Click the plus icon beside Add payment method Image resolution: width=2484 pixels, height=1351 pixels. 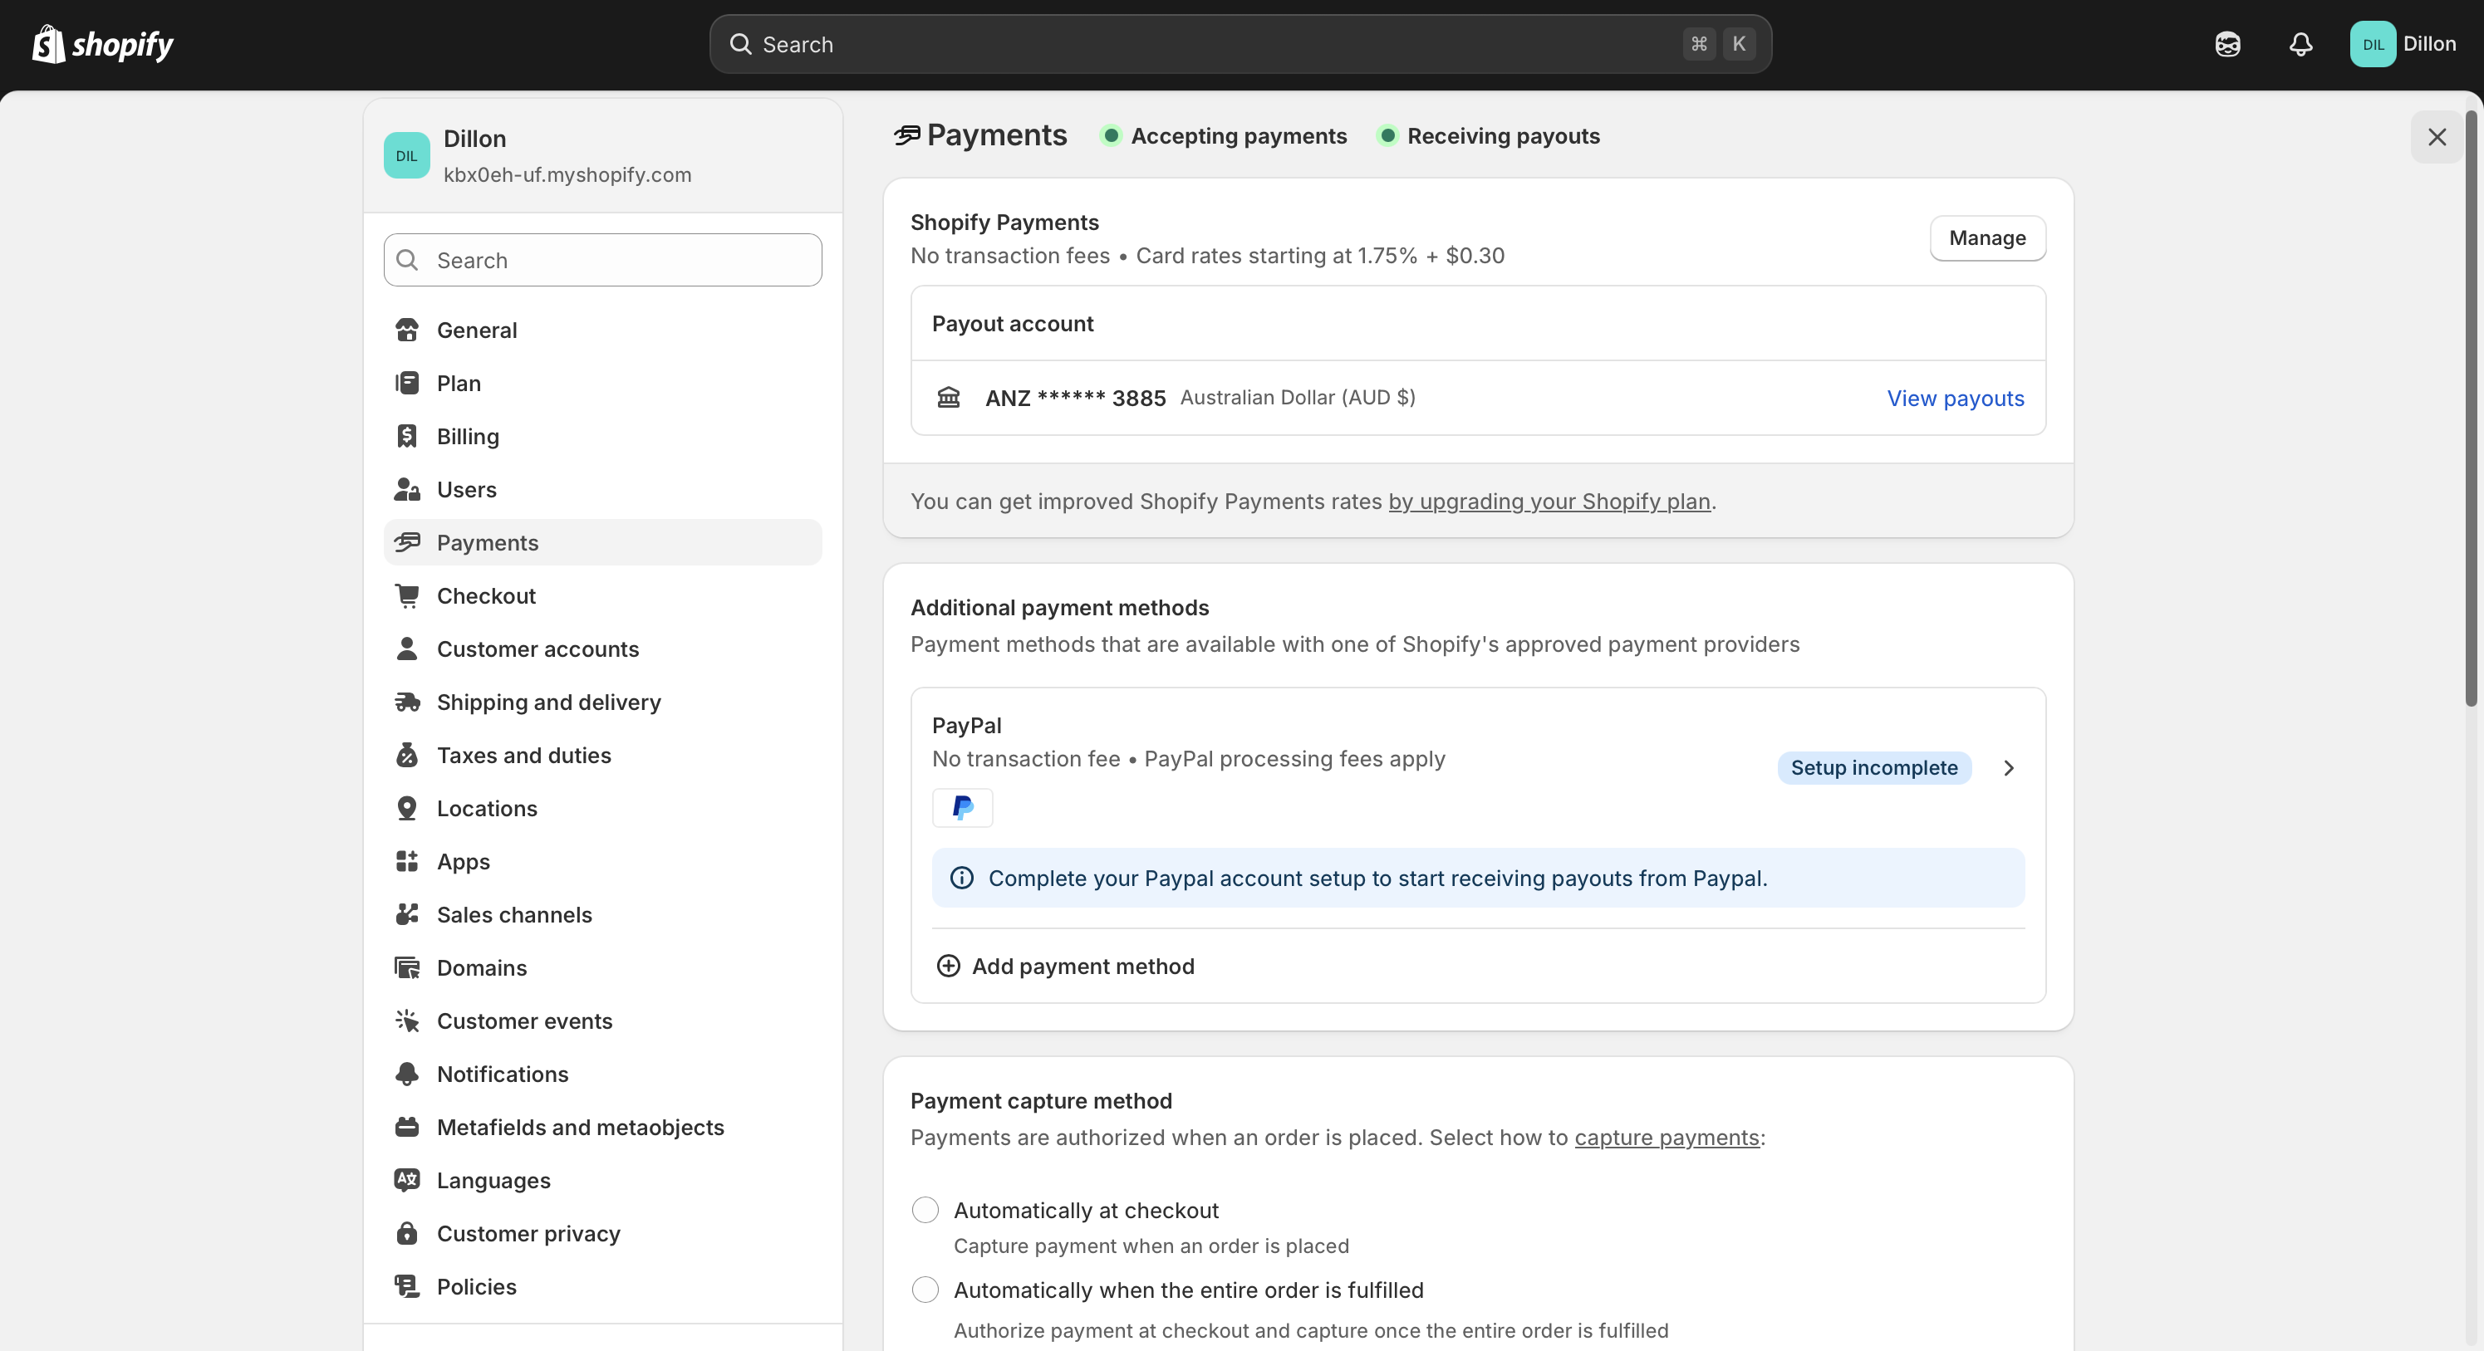click(948, 967)
